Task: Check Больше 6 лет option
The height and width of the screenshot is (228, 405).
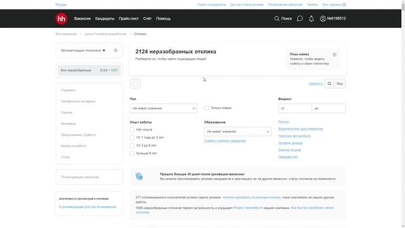Action: point(132,153)
